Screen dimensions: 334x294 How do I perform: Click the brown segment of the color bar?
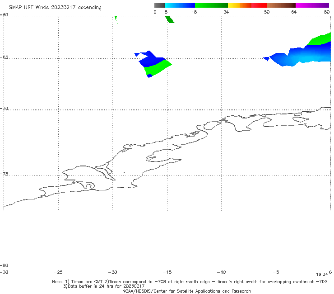[x=281, y=5]
